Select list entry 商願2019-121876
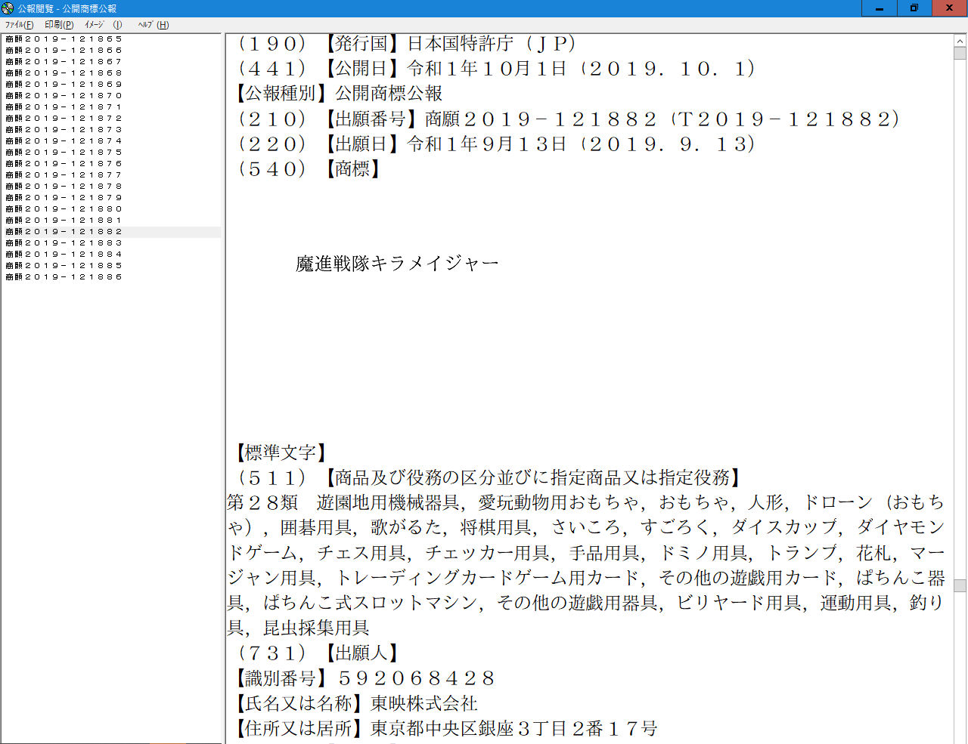Image resolution: width=968 pixels, height=744 pixels. [x=64, y=163]
